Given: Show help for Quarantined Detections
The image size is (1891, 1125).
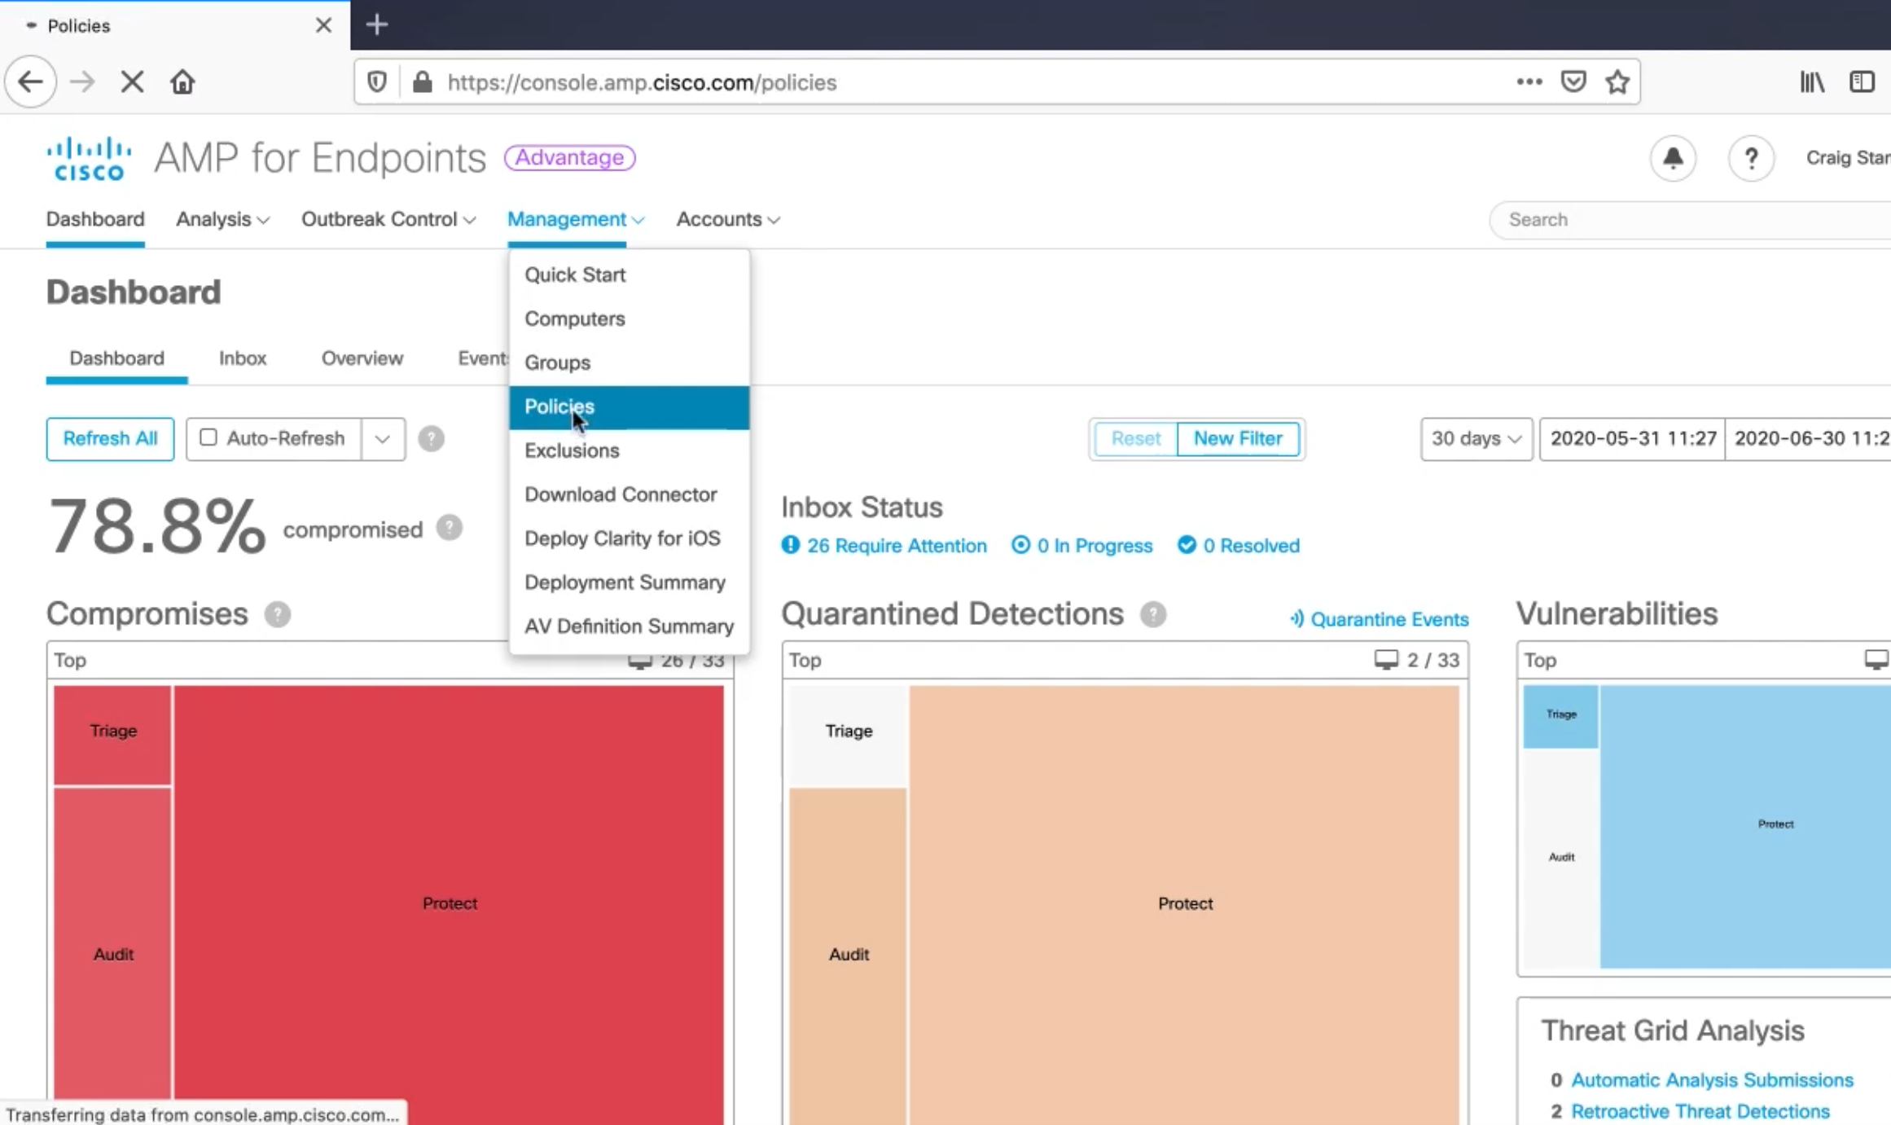Looking at the screenshot, I should pyautogui.click(x=1152, y=614).
